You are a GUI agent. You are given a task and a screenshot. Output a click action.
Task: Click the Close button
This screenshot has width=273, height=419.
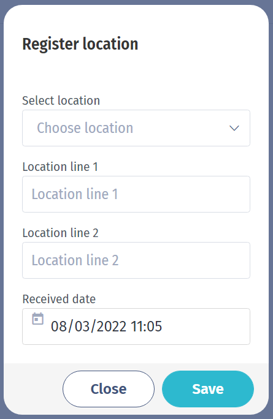pyautogui.click(x=109, y=389)
